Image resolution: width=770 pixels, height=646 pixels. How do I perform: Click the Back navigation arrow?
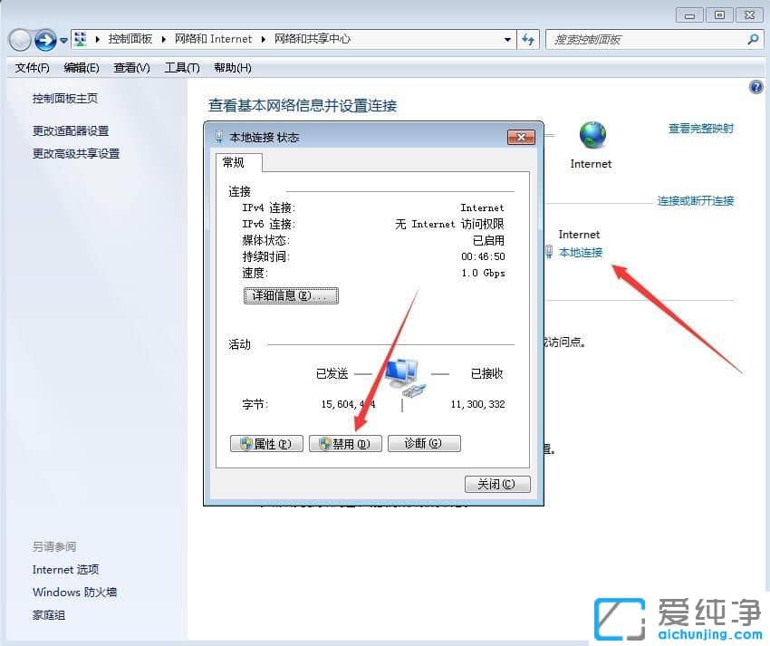tap(20, 39)
